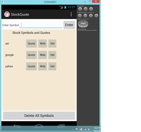The height and width of the screenshot is (132, 141).
Task: Click the StockQuote app icon
Action: (x=7, y=14)
